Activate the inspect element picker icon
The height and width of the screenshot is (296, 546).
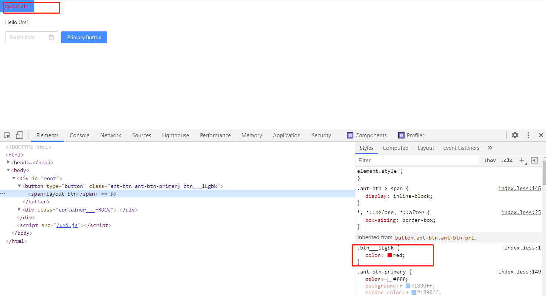(7, 135)
